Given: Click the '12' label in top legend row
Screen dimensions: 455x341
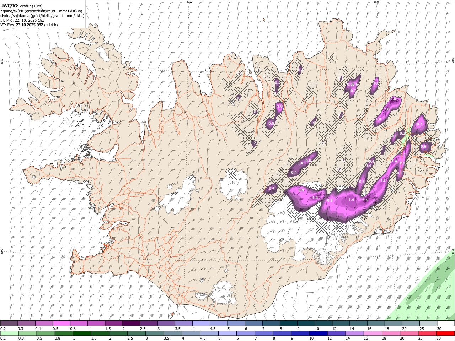Looking at the screenshot, I should tap(334, 329).
